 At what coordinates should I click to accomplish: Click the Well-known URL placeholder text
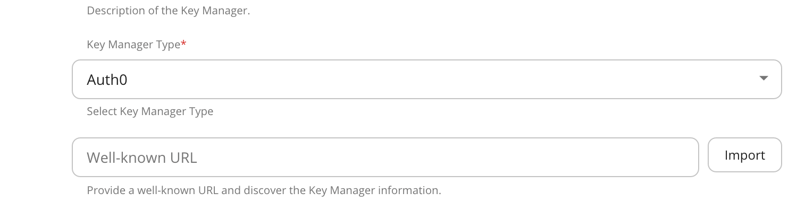142,157
